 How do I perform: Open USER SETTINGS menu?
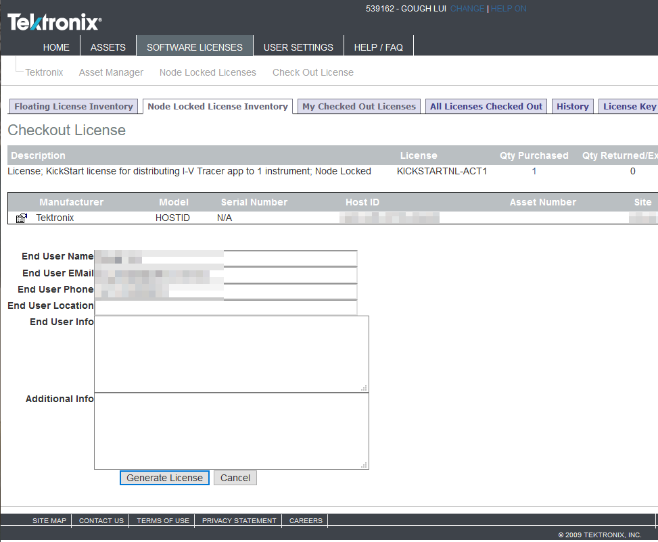click(298, 47)
